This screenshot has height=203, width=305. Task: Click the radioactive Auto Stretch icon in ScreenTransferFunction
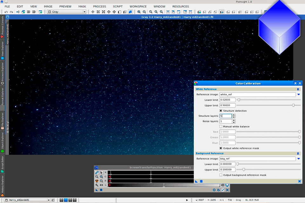[97, 181]
